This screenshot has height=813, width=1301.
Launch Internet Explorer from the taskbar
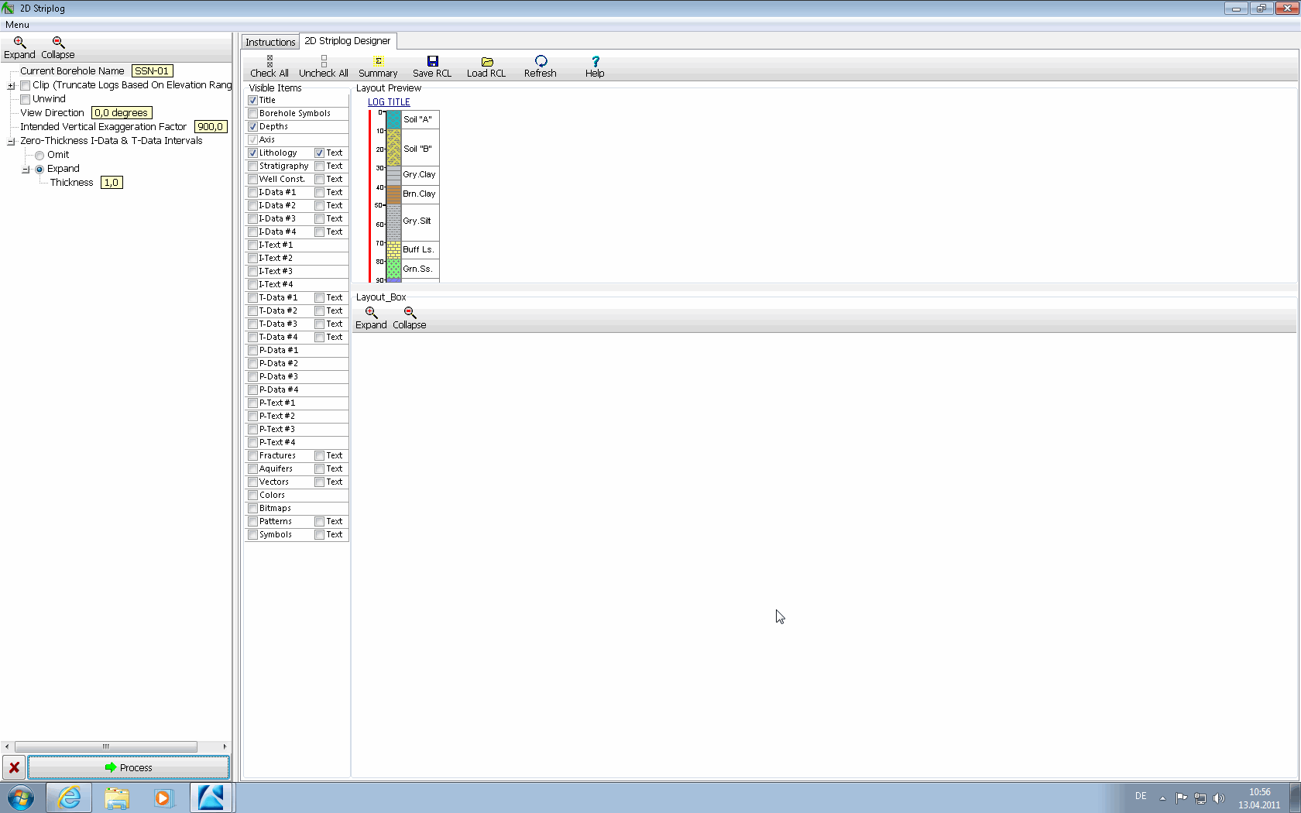tap(69, 798)
